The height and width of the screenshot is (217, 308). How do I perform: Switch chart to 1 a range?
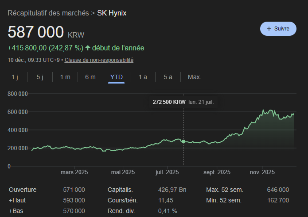point(143,77)
